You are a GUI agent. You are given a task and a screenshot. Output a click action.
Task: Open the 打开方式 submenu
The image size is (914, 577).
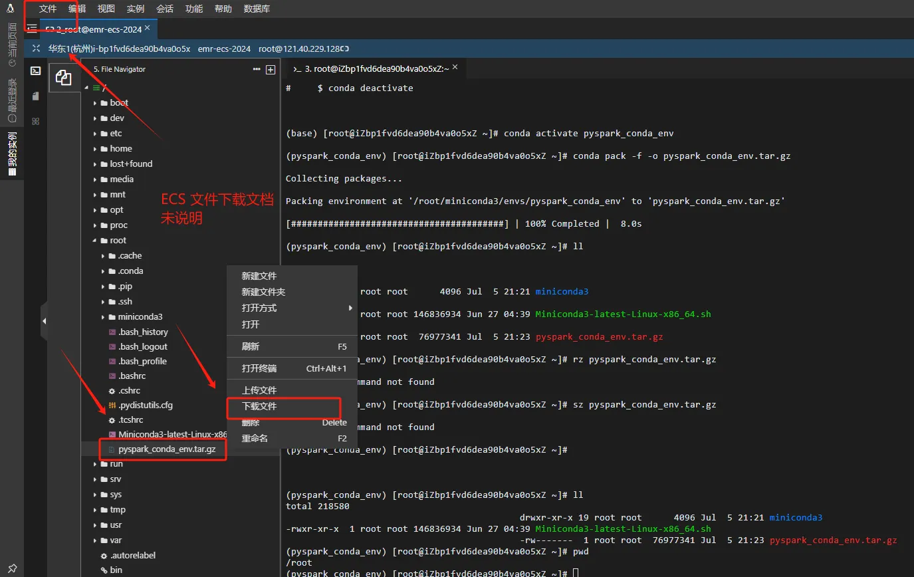(x=292, y=308)
